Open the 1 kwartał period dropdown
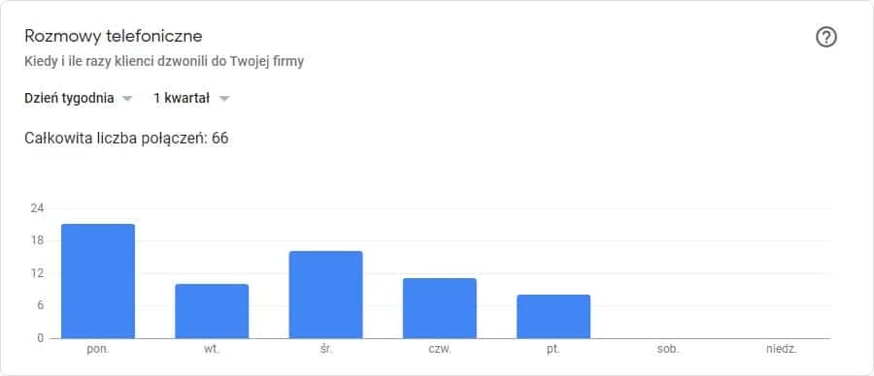 coord(191,99)
